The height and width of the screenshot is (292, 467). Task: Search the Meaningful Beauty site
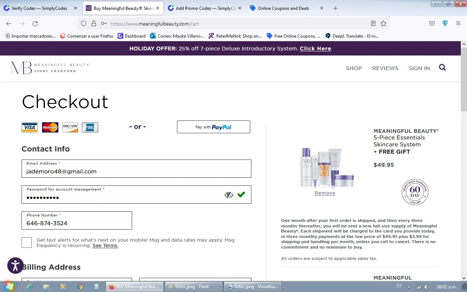coord(443,68)
